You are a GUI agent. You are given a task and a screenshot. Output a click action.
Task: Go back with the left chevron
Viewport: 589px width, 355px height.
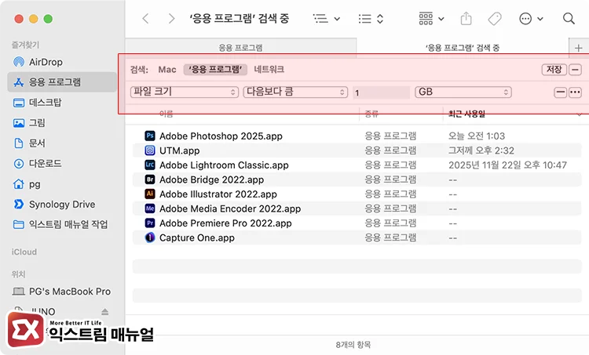tap(146, 18)
